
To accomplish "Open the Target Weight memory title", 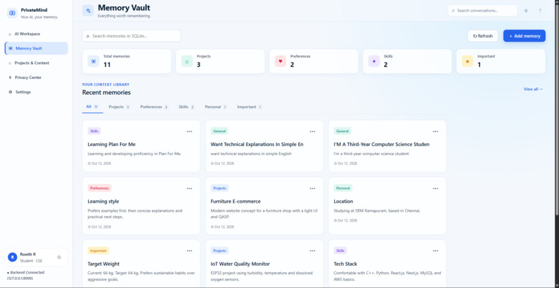I will [x=104, y=264].
